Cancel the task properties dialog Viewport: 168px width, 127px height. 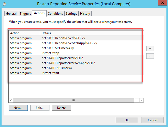pyautogui.click(x=152, y=120)
